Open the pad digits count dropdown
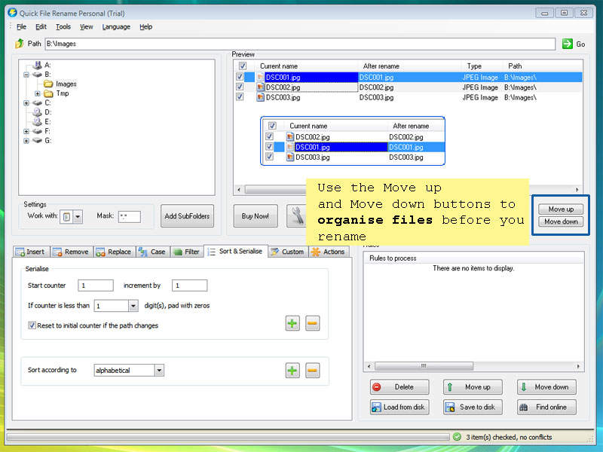603x452 pixels. [x=133, y=306]
